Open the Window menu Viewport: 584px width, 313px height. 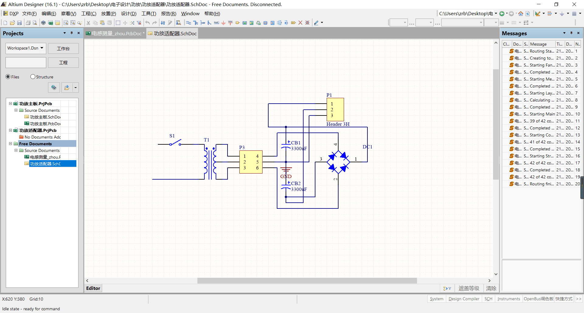[190, 14]
